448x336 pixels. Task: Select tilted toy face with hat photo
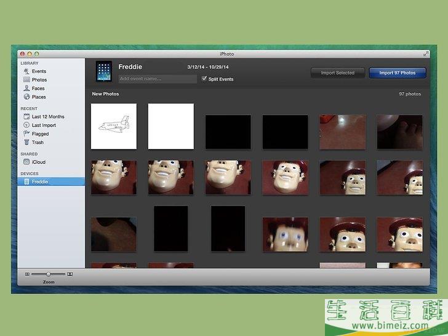[285, 177]
